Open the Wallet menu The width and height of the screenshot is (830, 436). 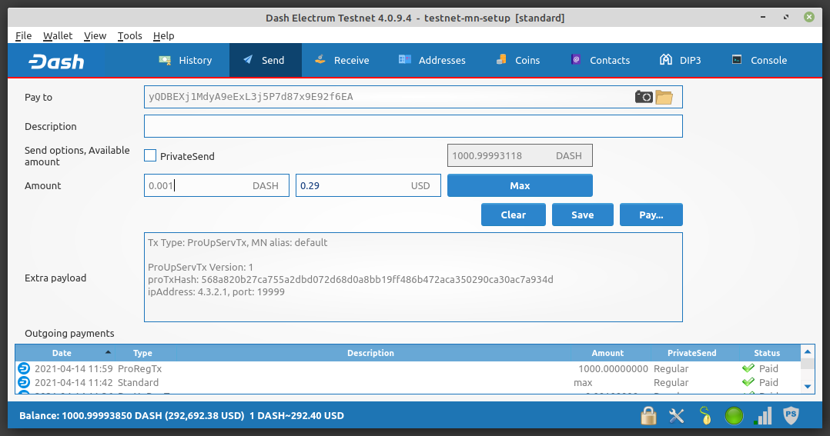pos(58,35)
